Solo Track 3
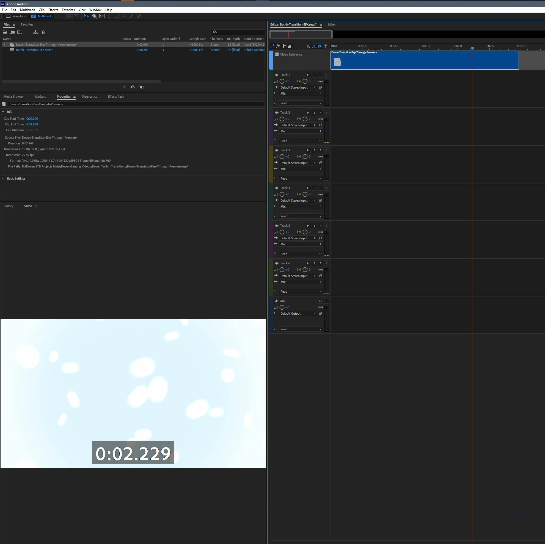The height and width of the screenshot is (544, 545). [x=314, y=150]
